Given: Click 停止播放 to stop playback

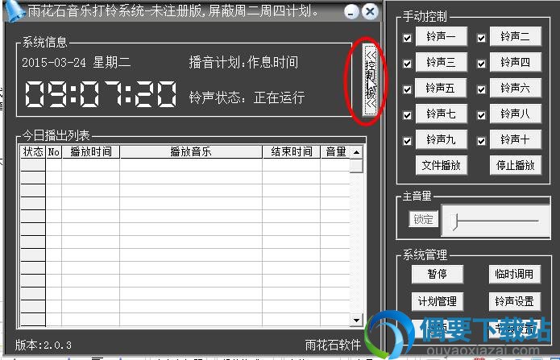Looking at the screenshot, I should pos(516,165).
